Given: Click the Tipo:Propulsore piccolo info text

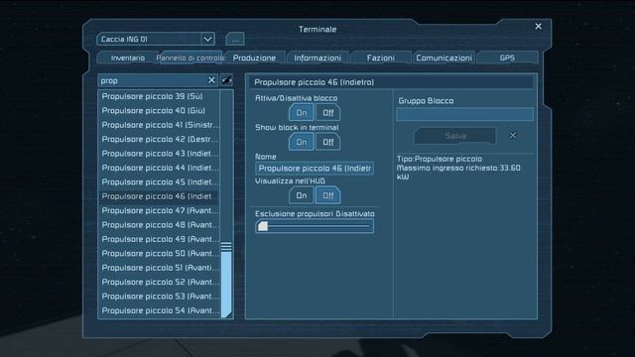Looking at the screenshot, I should coord(440,159).
